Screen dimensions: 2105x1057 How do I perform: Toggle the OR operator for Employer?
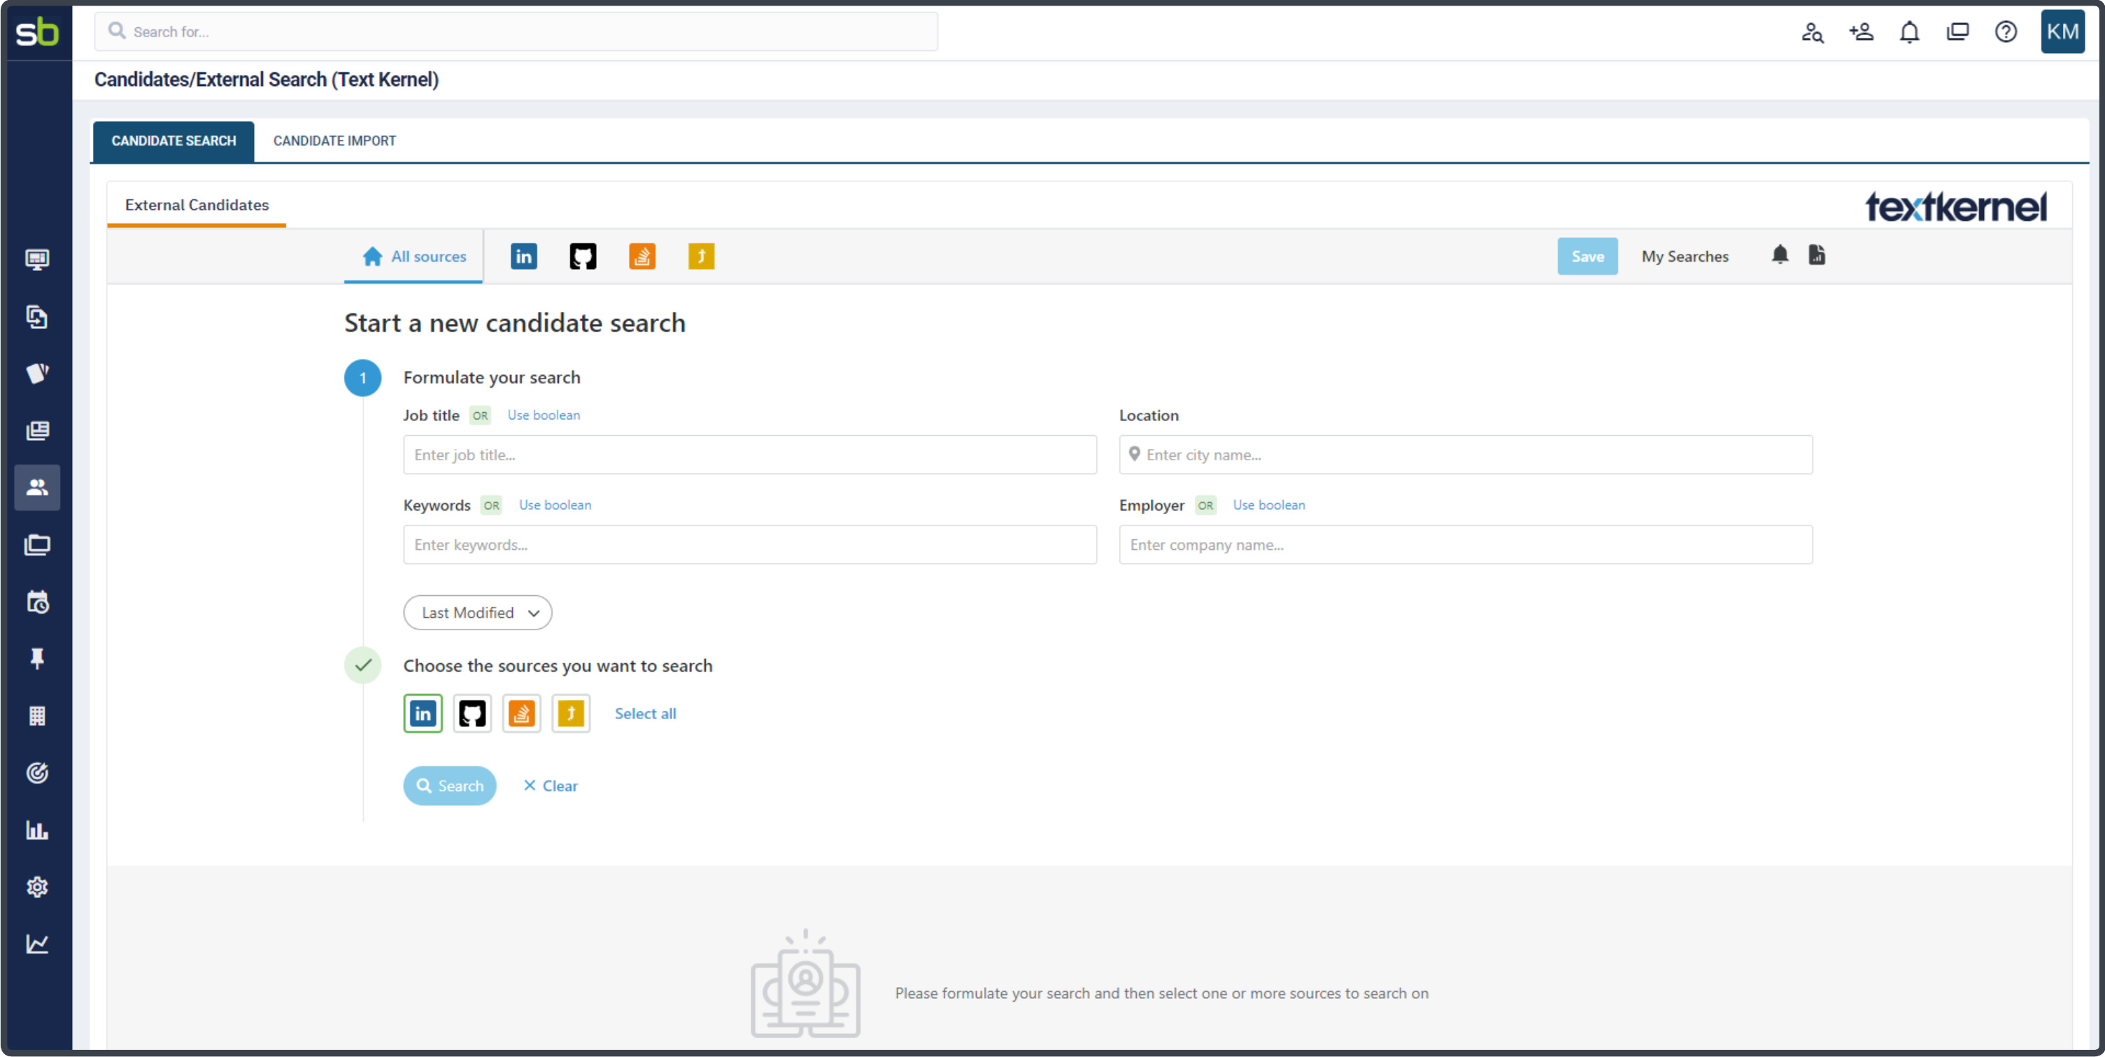pos(1205,506)
